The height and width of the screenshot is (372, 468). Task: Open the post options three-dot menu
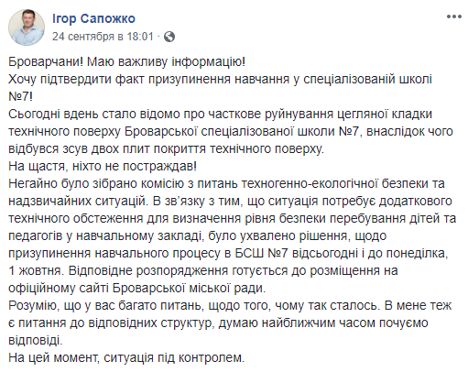click(x=453, y=16)
